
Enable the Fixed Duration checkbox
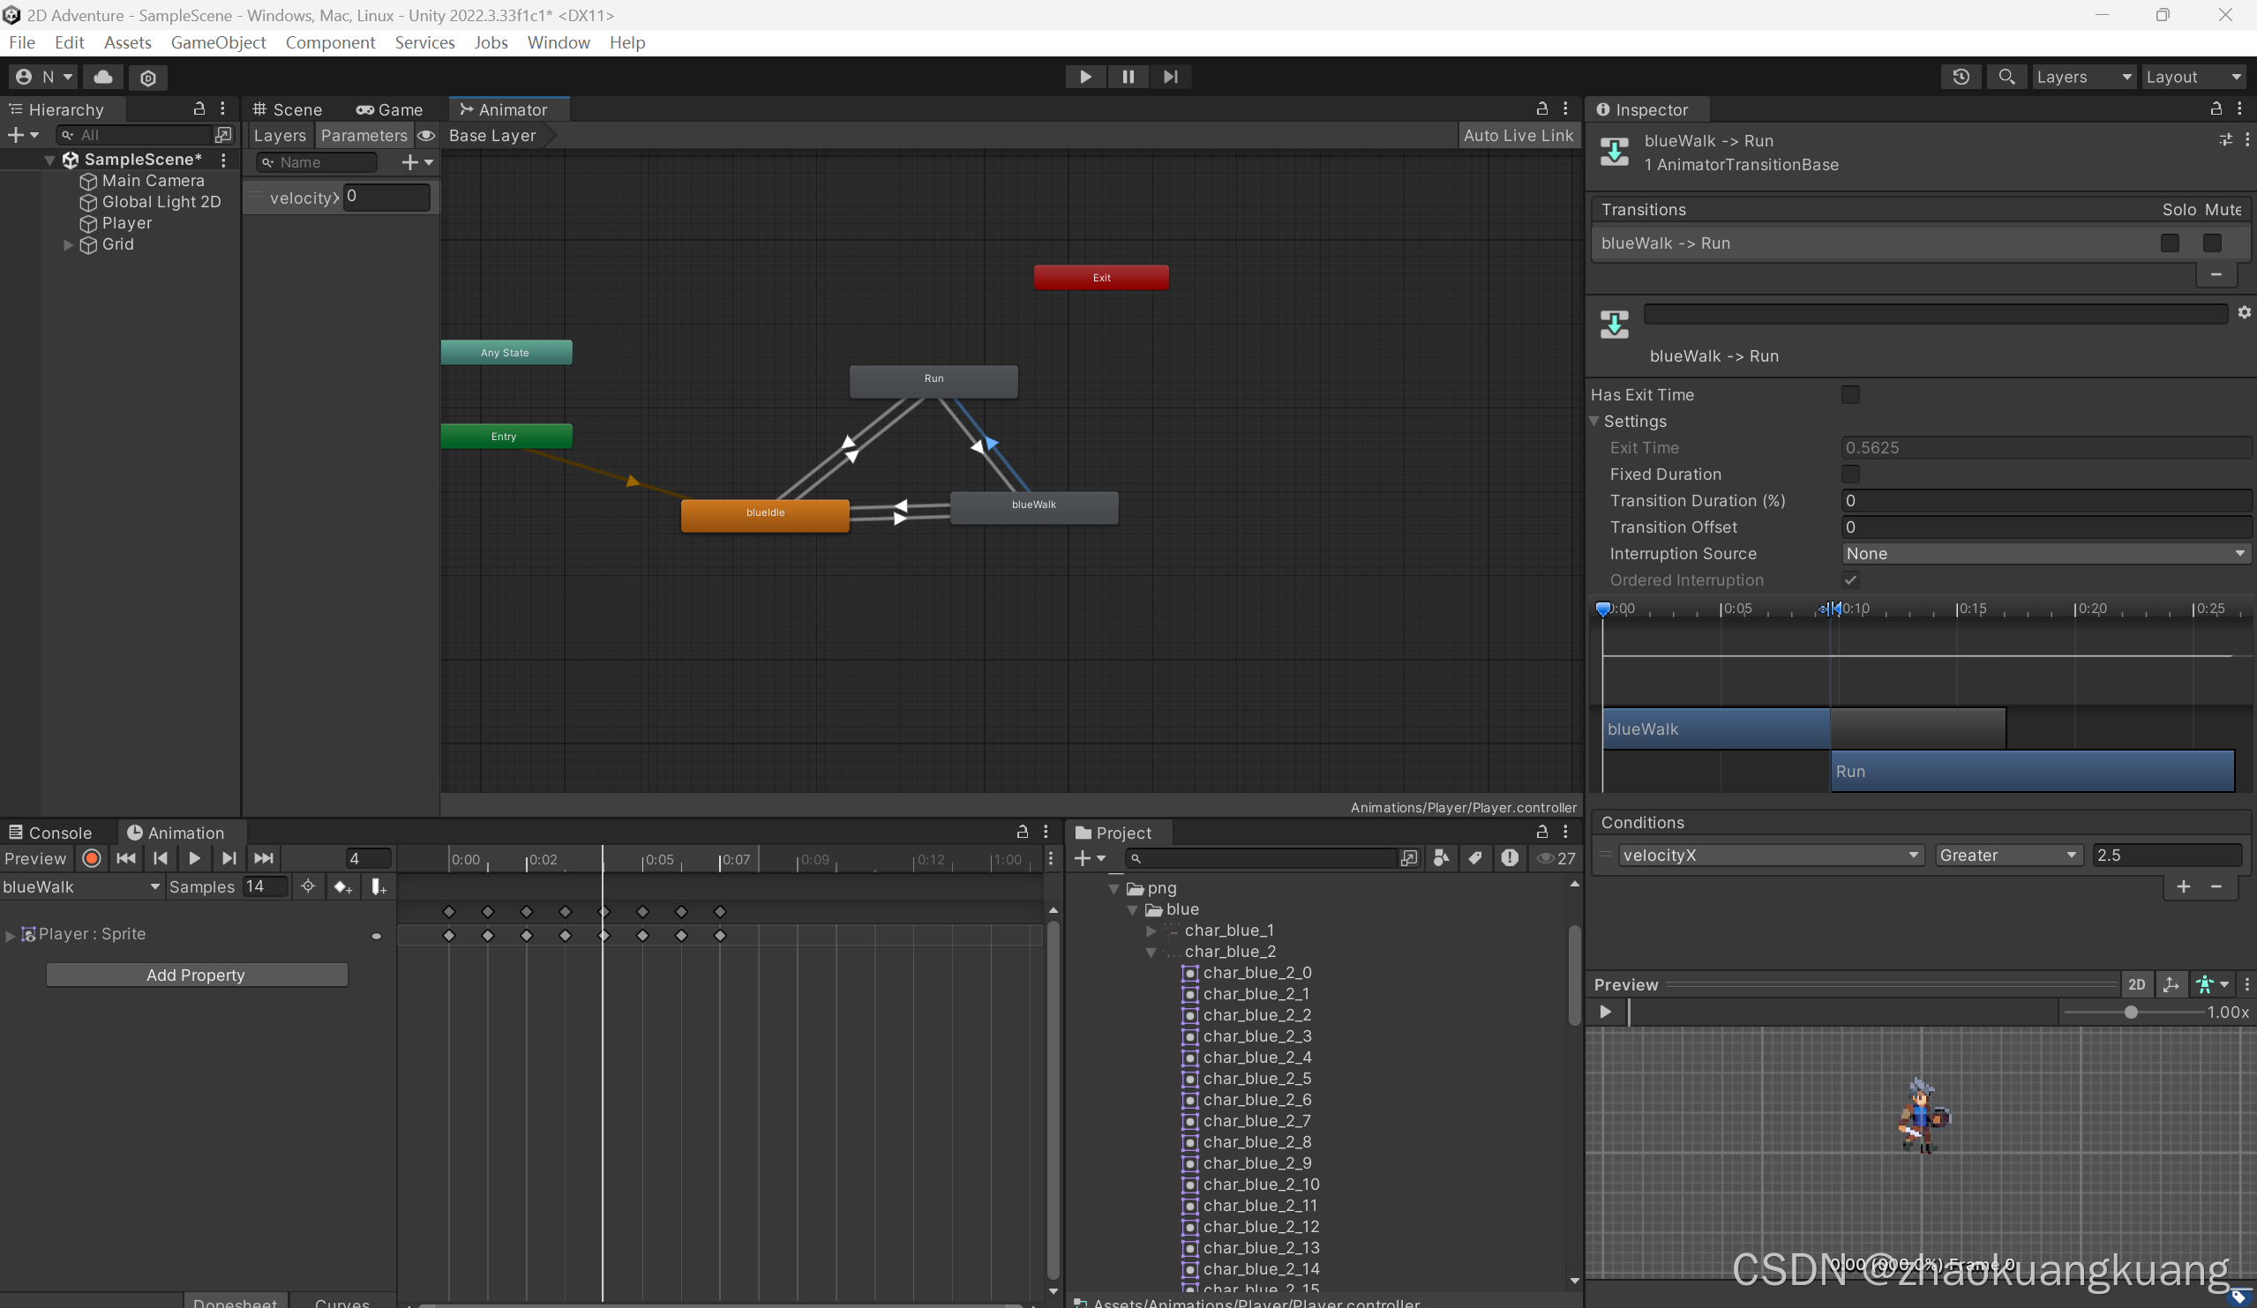click(x=1850, y=474)
